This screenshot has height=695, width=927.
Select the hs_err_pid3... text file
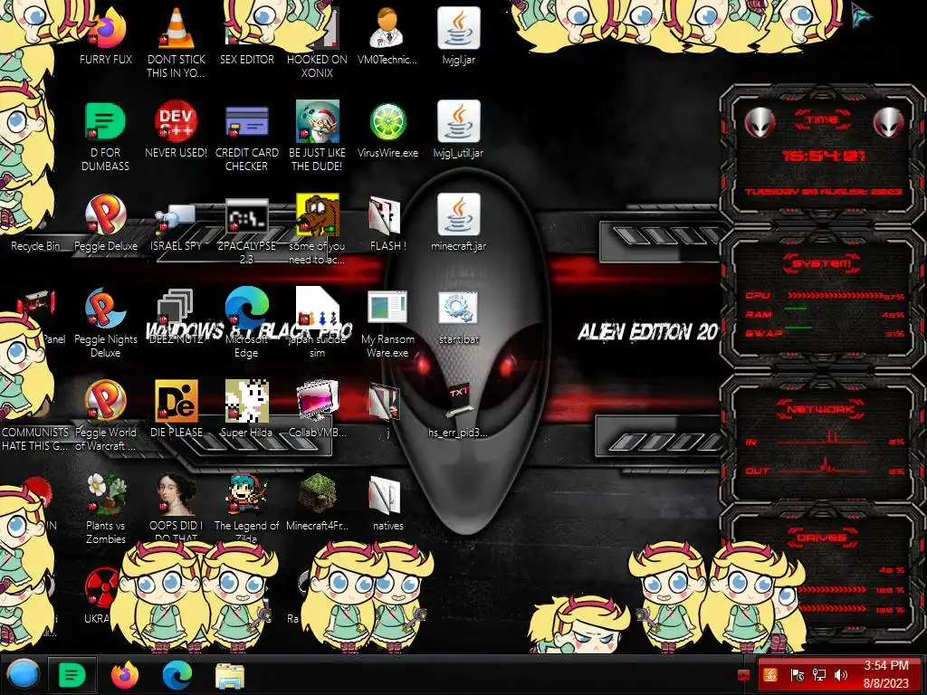460,403
